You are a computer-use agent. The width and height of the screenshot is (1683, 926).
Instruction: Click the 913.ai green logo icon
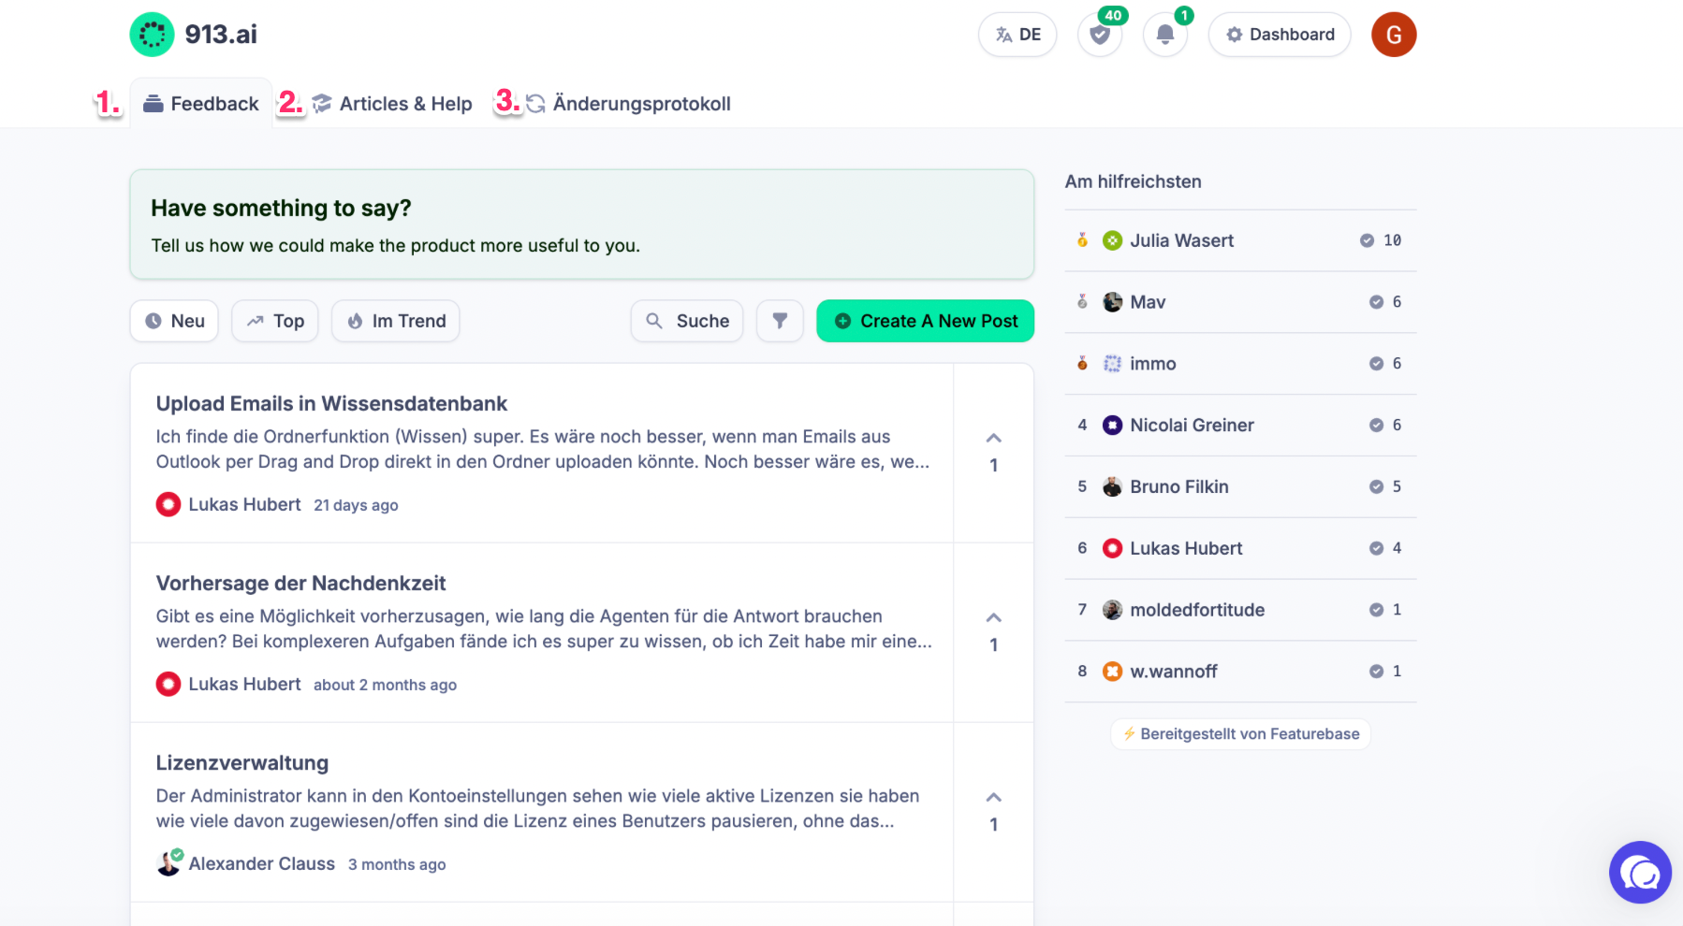coord(152,35)
